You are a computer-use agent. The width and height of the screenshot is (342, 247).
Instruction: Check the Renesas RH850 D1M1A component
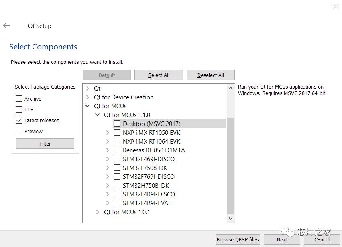click(117, 150)
